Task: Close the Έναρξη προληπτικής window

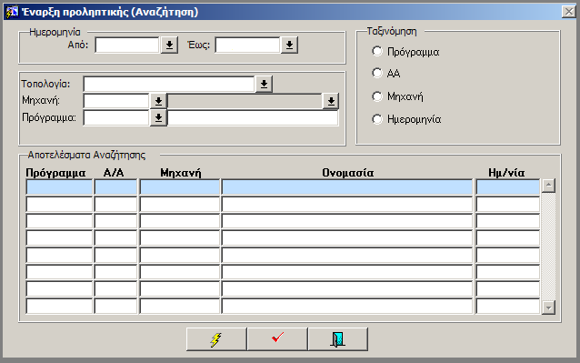Action: pyautogui.click(x=568, y=12)
